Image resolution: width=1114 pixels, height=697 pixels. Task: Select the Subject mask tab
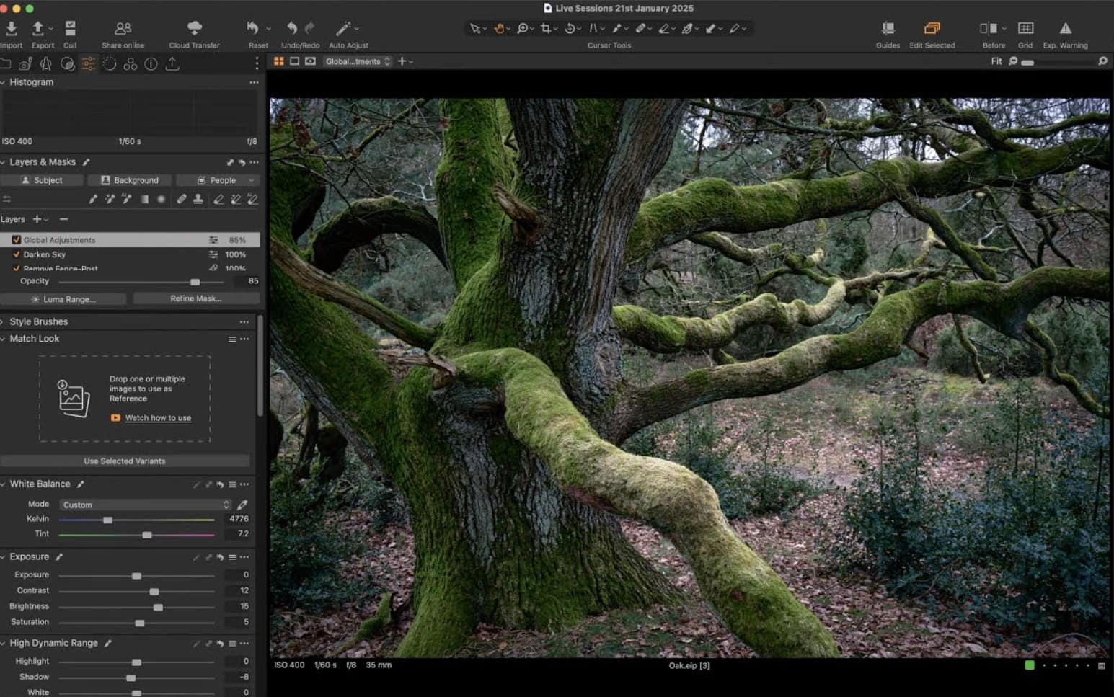[42, 180]
